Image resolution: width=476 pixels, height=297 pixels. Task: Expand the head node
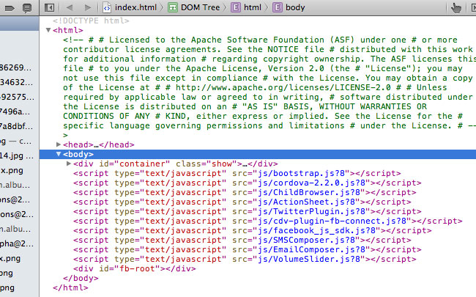(x=59, y=144)
